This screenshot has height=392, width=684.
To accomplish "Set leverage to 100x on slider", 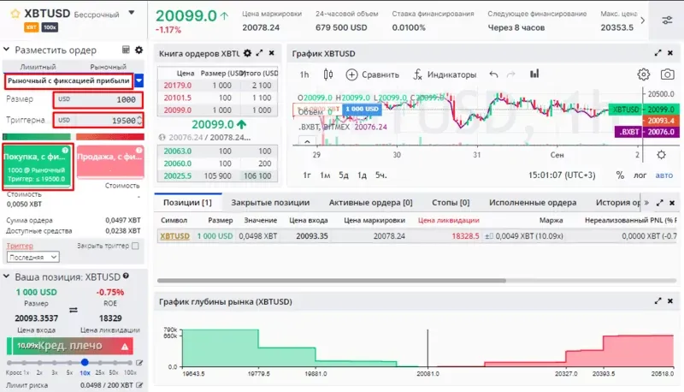I will [x=130, y=362].
